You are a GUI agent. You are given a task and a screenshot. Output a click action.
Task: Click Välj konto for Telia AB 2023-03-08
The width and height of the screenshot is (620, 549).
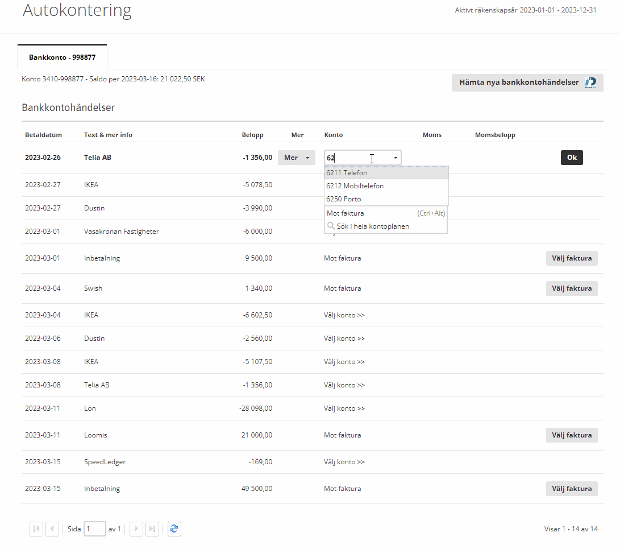(x=344, y=385)
